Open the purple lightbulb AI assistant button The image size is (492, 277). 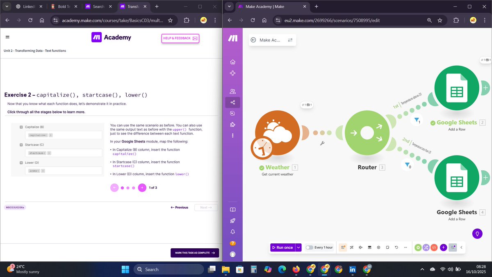[x=477, y=234]
